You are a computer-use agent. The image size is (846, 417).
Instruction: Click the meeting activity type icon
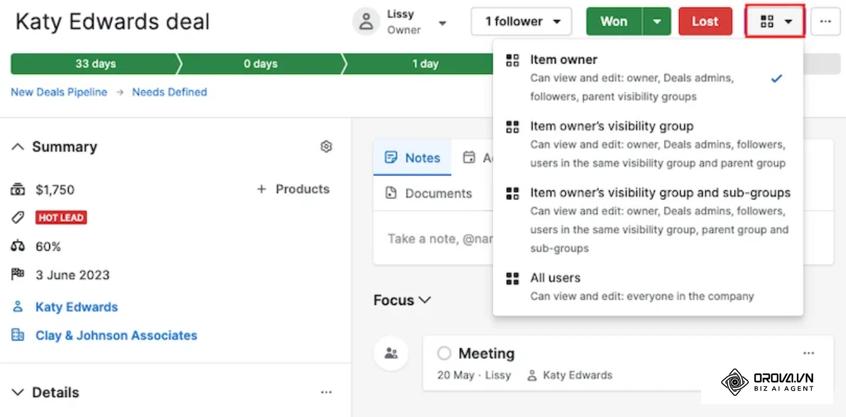(391, 353)
